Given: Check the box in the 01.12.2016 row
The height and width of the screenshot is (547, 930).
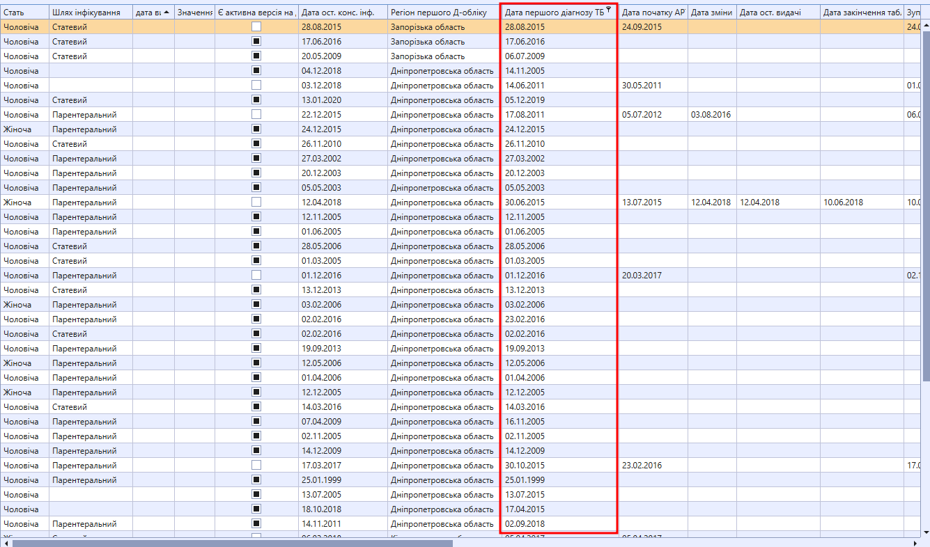Looking at the screenshot, I should click(256, 275).
